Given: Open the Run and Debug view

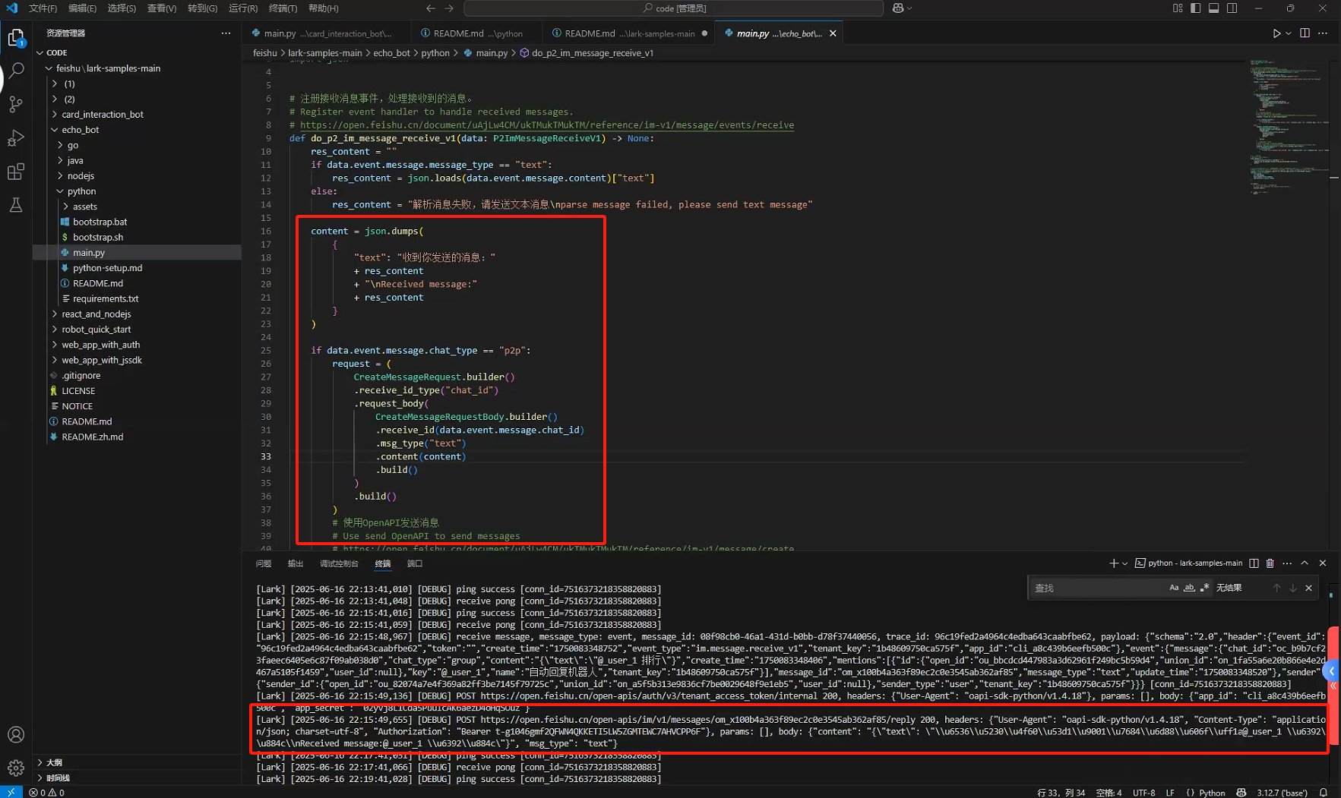Looking at the screenshot, I should [x=16, y=138].
